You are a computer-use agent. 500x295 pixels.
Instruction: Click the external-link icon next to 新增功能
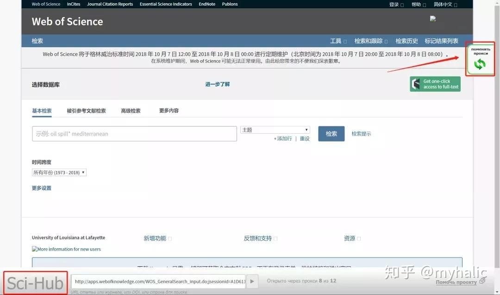pyautogui.click(x=170, y=238)
